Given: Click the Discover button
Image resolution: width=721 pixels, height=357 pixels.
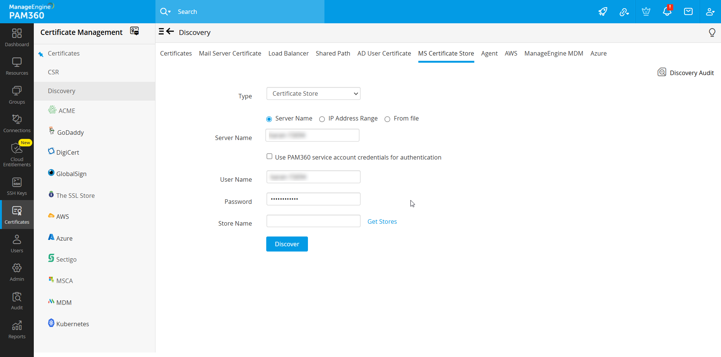Looking at the screenshot, I should [x=287, y=244].
